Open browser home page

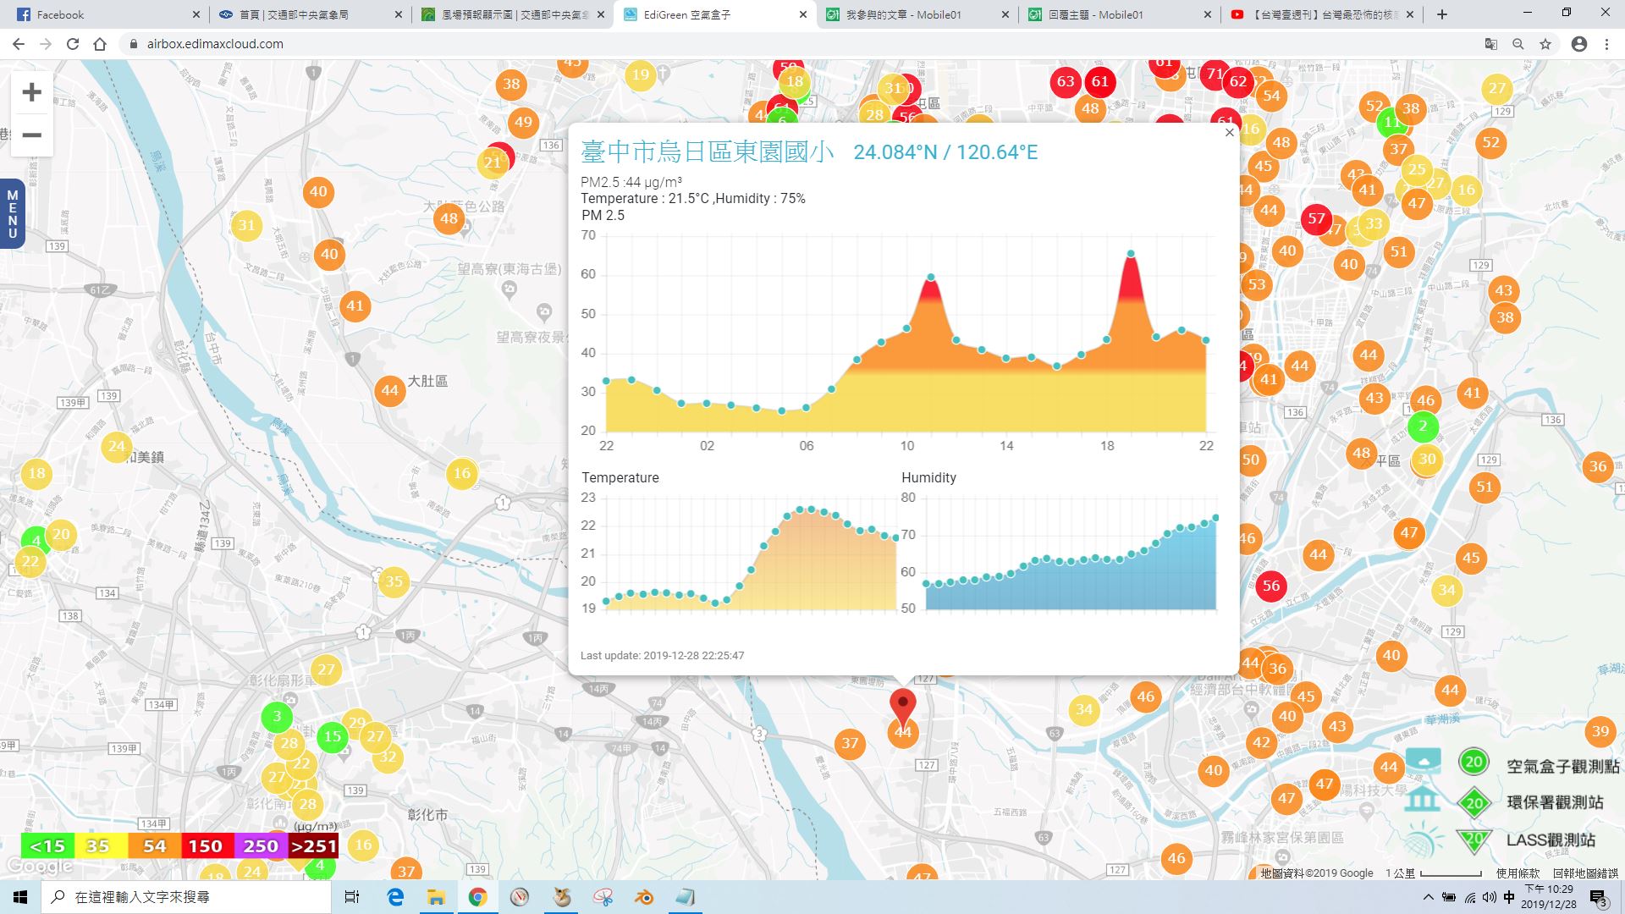pyautogui.click(x=100, y=44)
